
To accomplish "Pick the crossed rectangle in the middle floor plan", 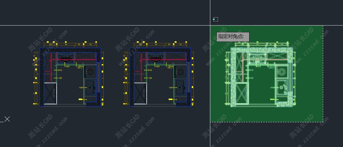I will click(140, 93).
